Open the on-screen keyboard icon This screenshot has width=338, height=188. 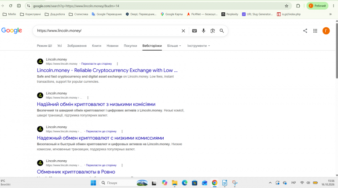click(x=195, y=31)
